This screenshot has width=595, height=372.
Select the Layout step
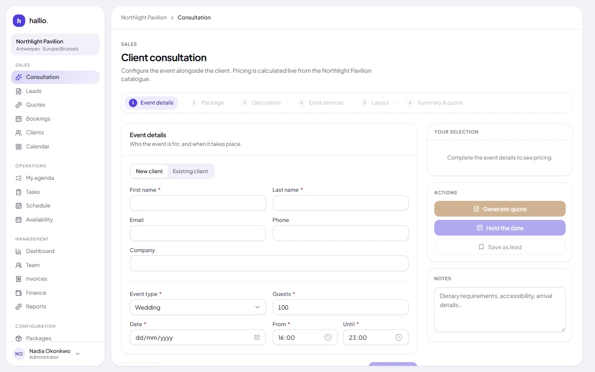click(375, 103)
